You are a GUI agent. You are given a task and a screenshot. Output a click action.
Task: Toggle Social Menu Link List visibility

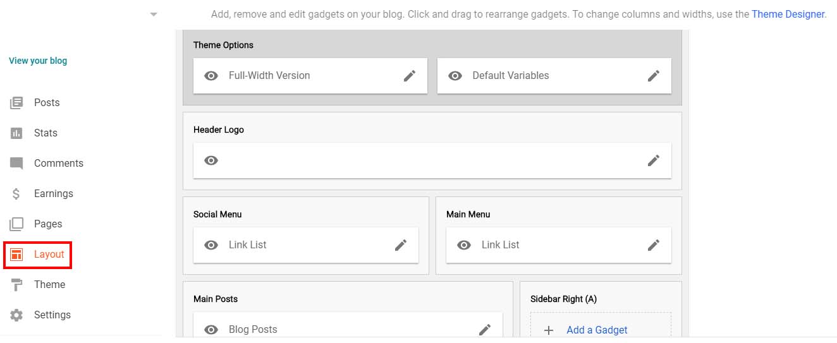(x=211, y=245)
